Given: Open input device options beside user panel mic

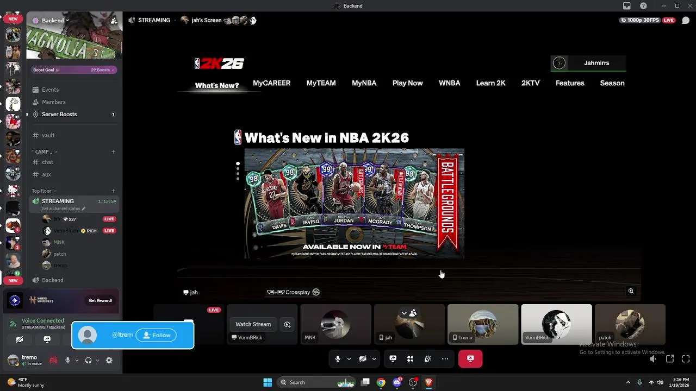Looking at the screenshot, I should click(x=77, y=360).
